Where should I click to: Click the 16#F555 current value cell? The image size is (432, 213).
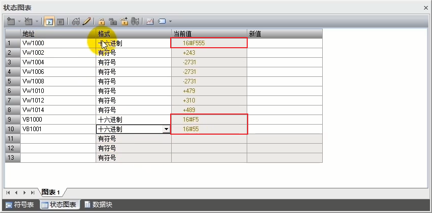point(209,43)
